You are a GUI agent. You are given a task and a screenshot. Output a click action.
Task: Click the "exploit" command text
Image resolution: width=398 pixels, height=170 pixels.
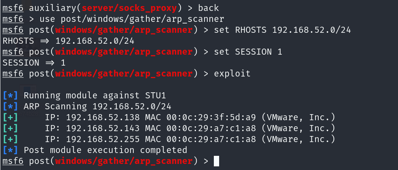233,74
